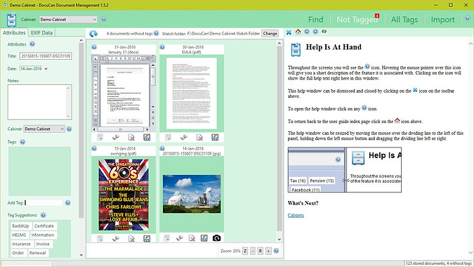Click the help icon at far right of top bar
The image size is (474, 267).
tap(468, 19)
